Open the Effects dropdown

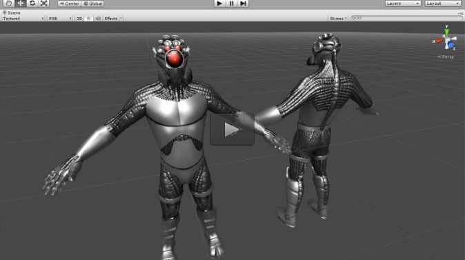[x=113, y=19]
